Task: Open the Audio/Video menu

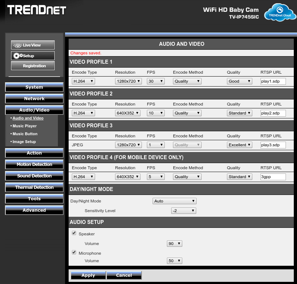Action: (x=34, y=110)
